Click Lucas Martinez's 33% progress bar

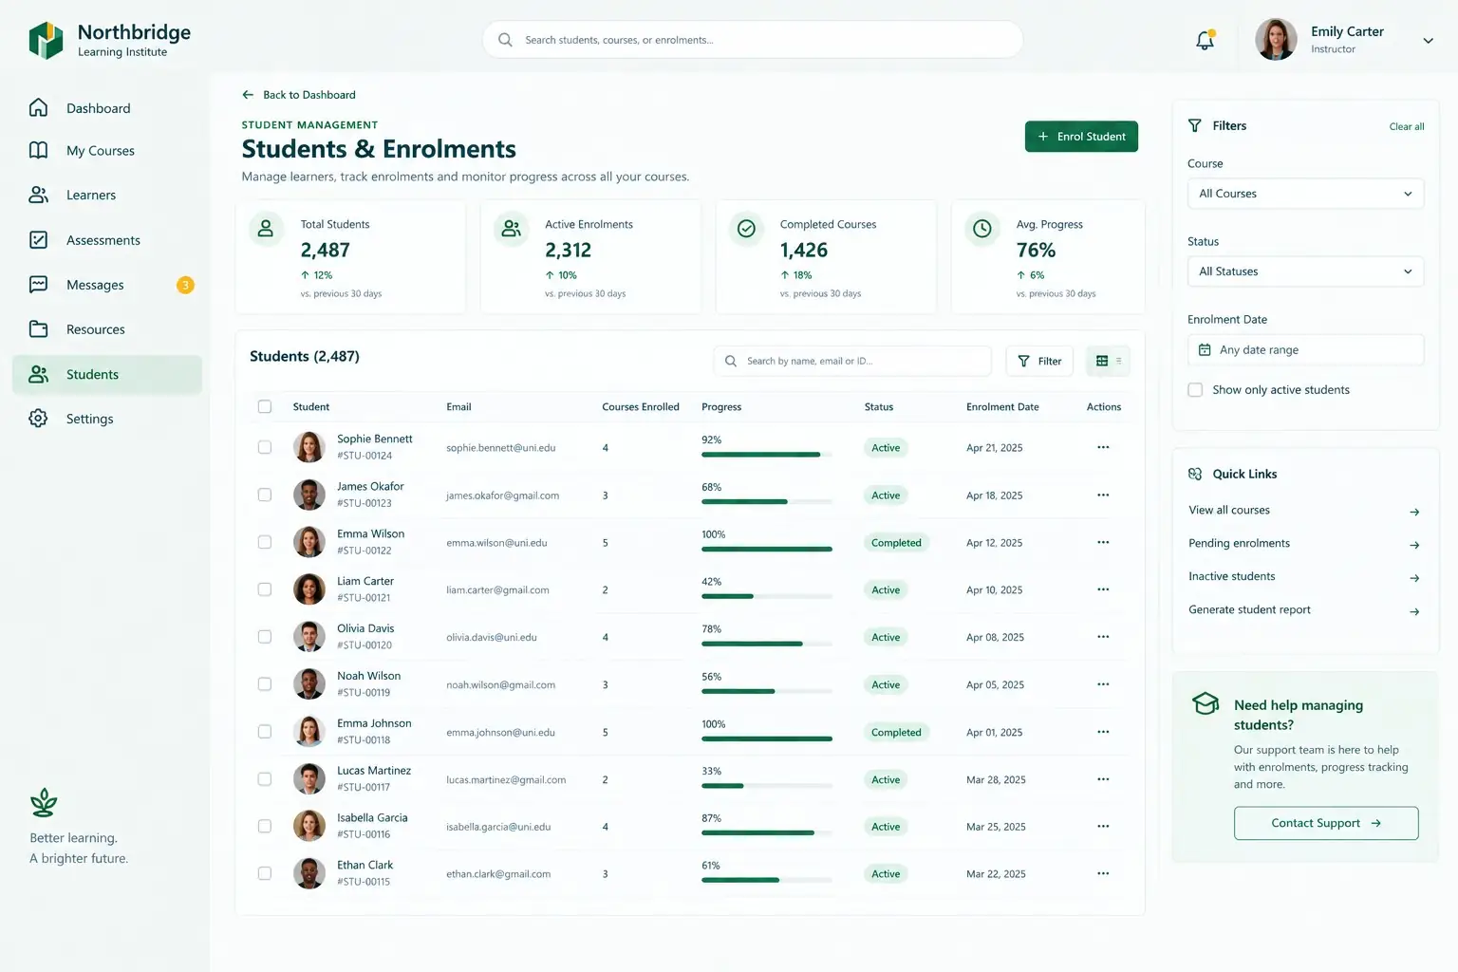click(767, 786)
